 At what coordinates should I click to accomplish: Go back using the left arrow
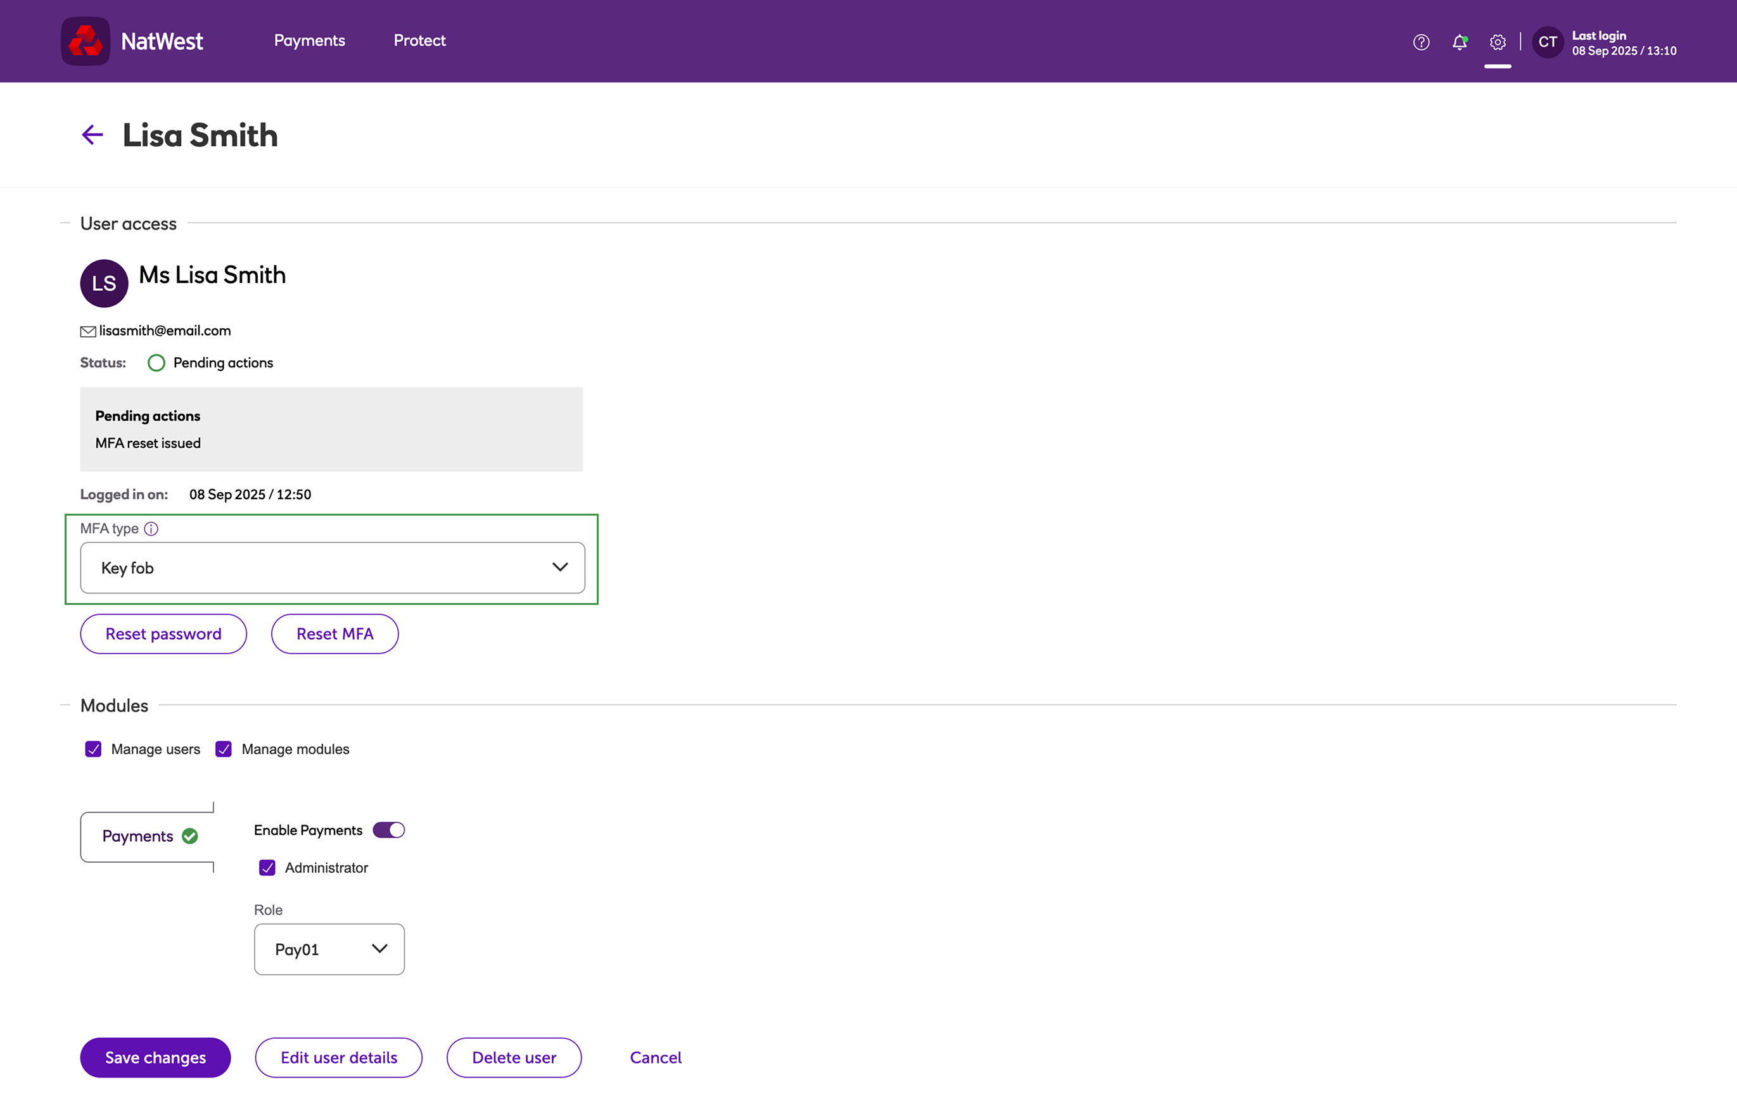pyautogui.click(x=92, y=135)
